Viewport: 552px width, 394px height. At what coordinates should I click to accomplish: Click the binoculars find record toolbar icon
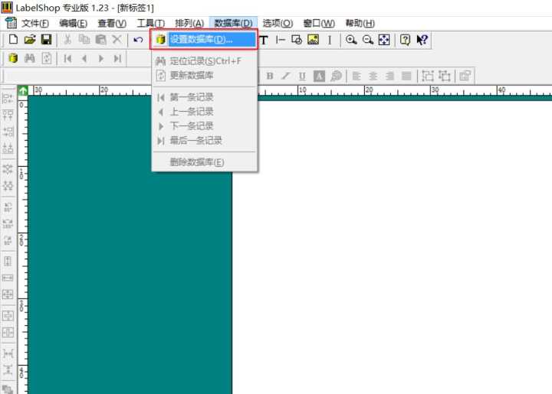point(30,58)
